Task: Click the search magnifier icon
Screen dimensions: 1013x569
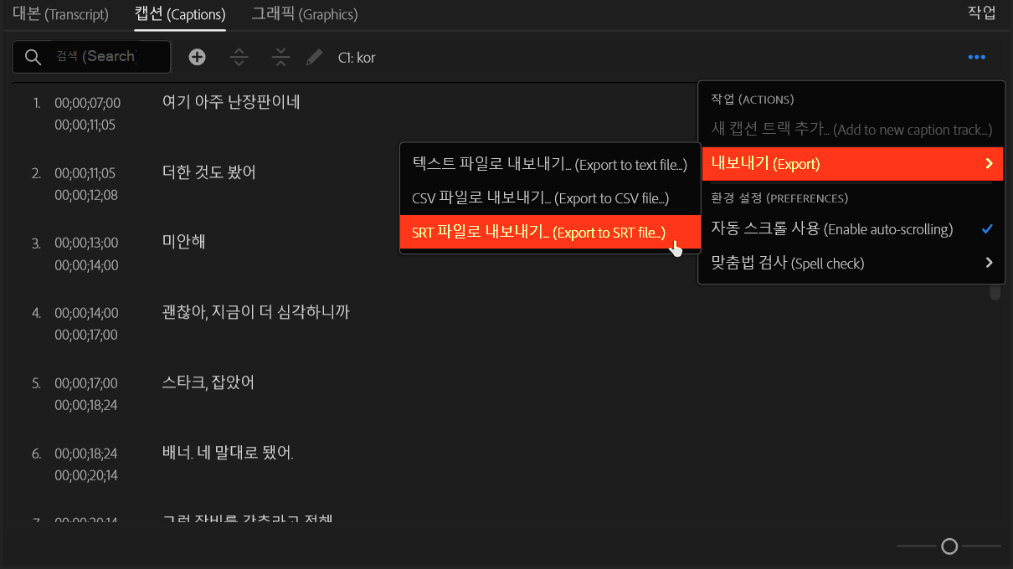Action: tap(33, 57)
